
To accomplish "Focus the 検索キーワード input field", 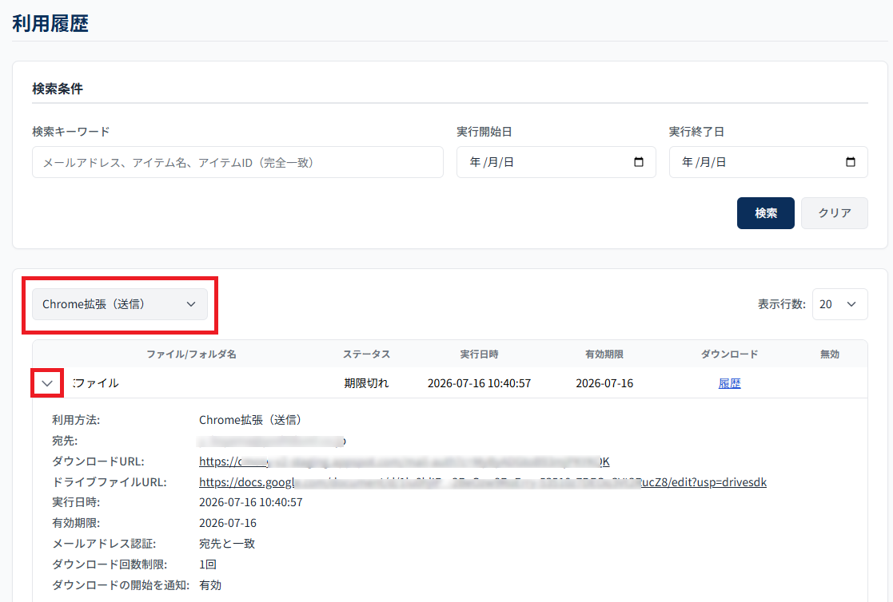I will (237, 162).
